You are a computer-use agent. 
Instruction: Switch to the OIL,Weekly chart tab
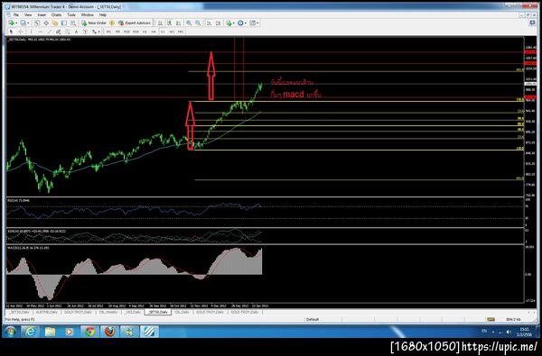(x=108, y=312)
